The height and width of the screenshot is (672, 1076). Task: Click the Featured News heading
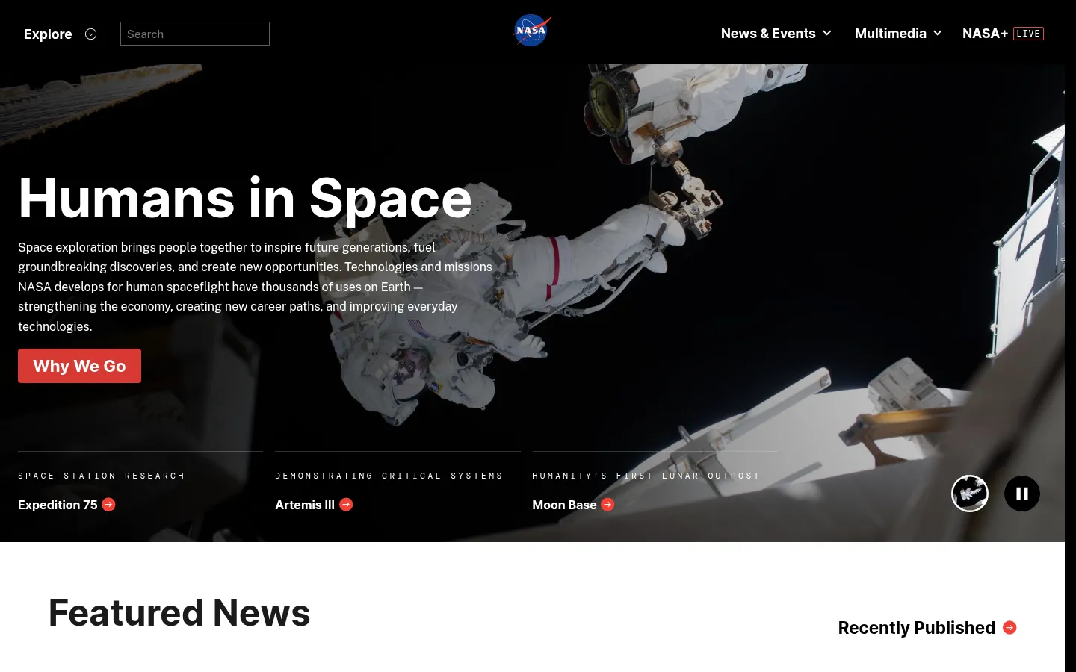179,613
